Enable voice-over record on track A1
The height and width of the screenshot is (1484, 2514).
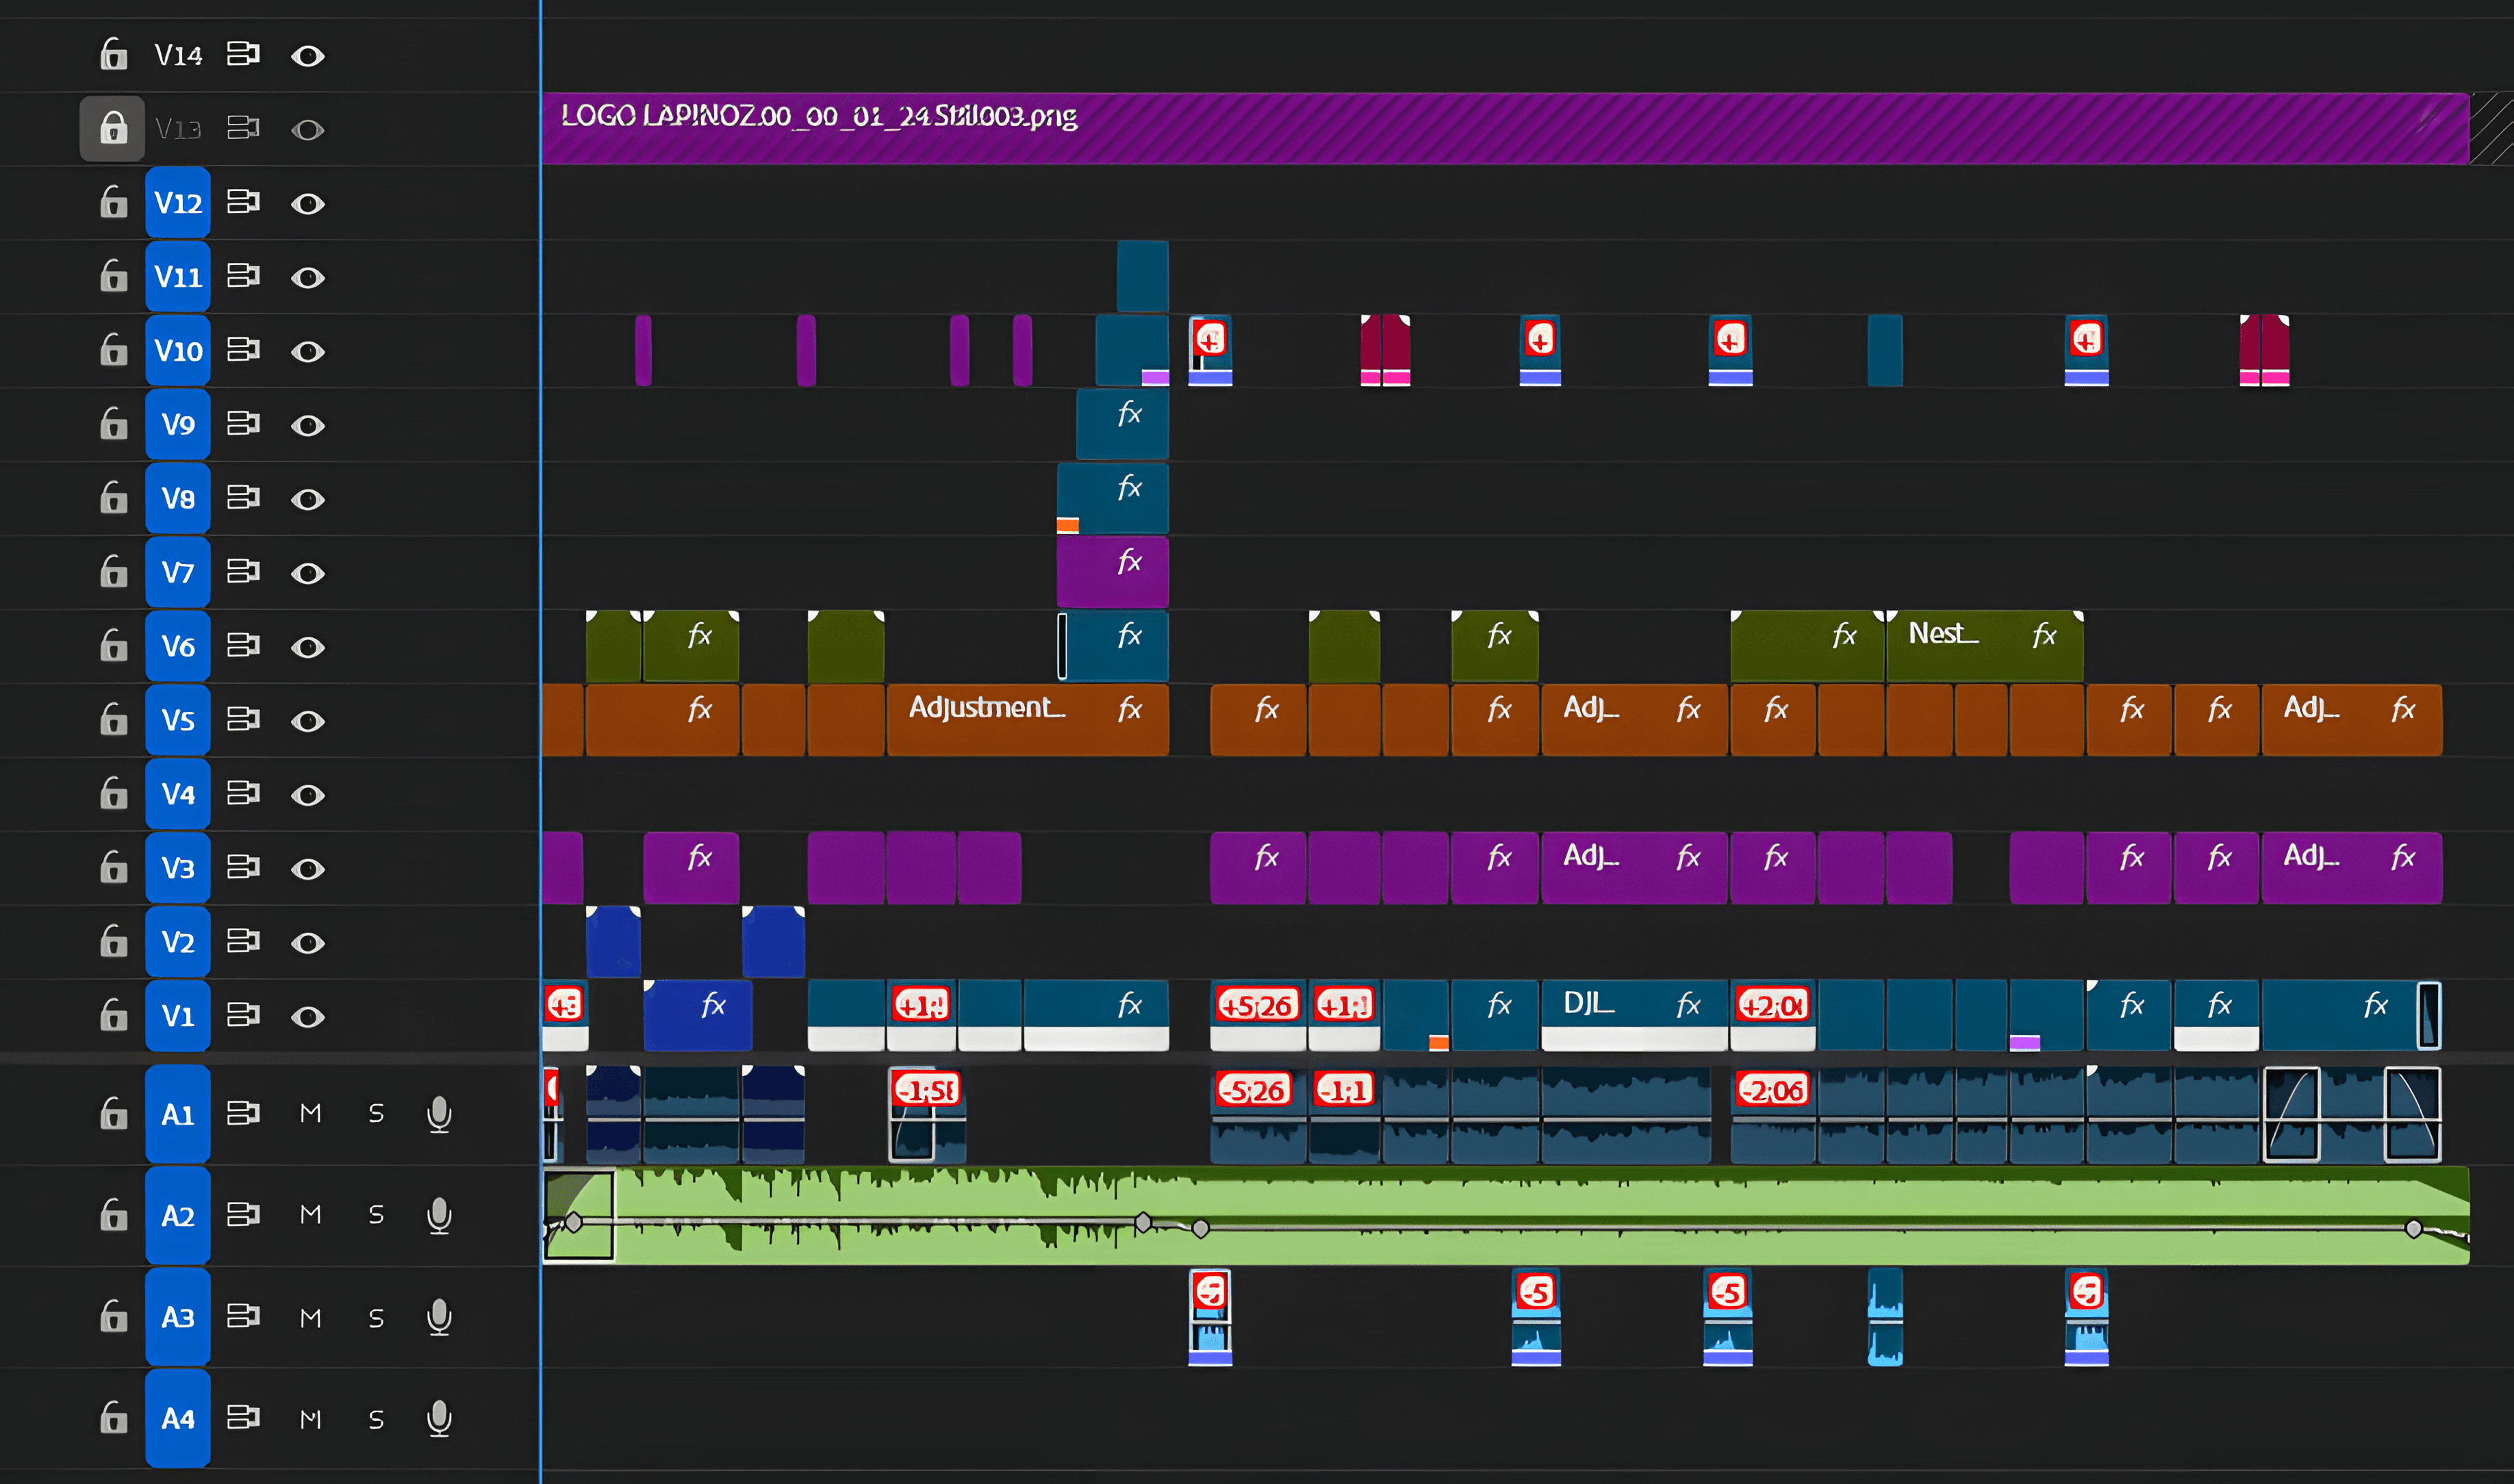click(x=439, y=1114)
